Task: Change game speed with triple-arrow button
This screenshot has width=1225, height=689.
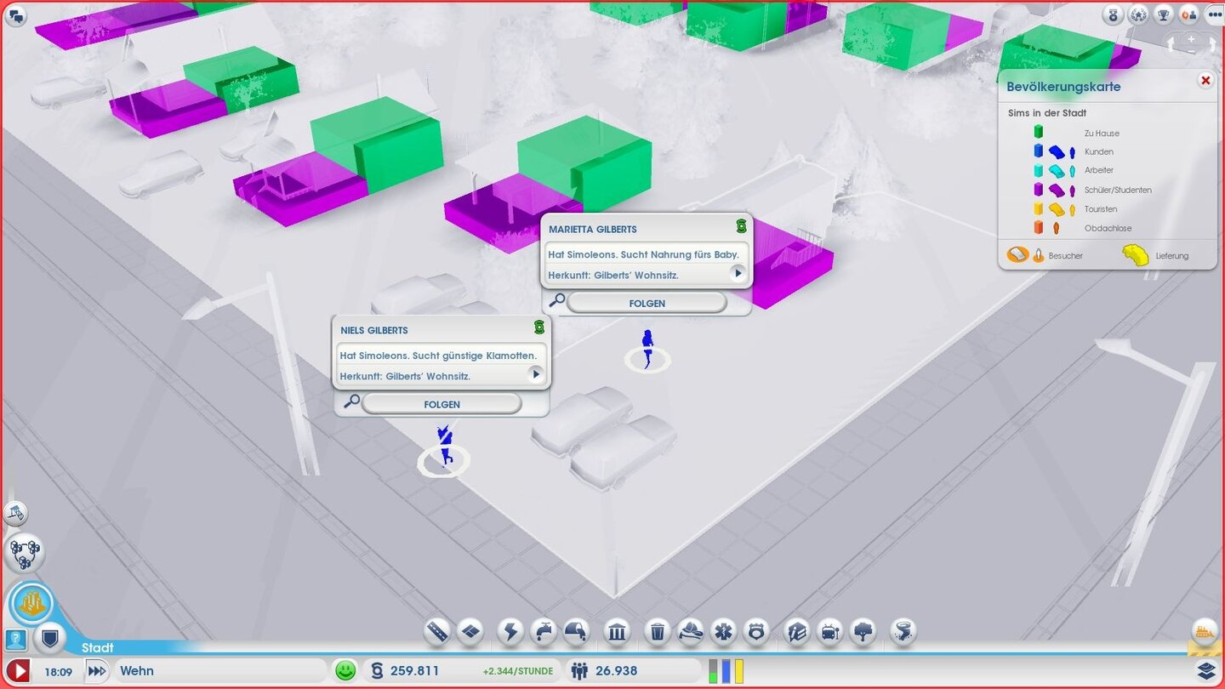Action: click(97, 671)
